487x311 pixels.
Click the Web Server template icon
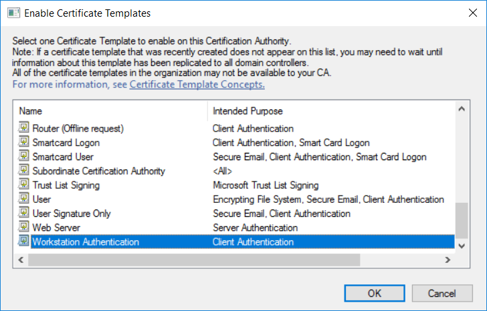click(x=23, y=227)
